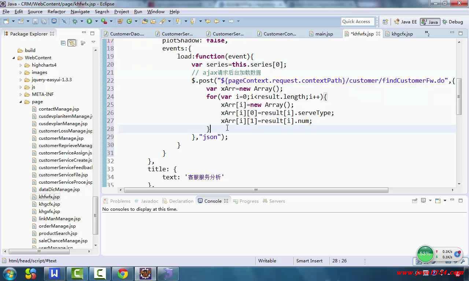Click the Back navigation arrow

217,22
